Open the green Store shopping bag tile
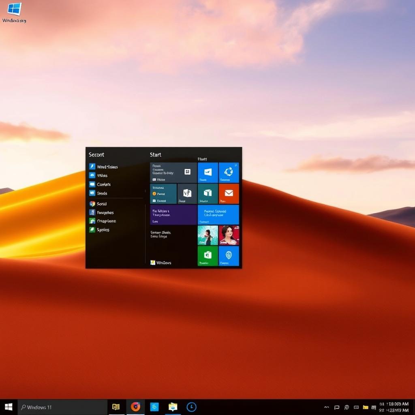Screen dimensions: 415x415 coord(208,256)
